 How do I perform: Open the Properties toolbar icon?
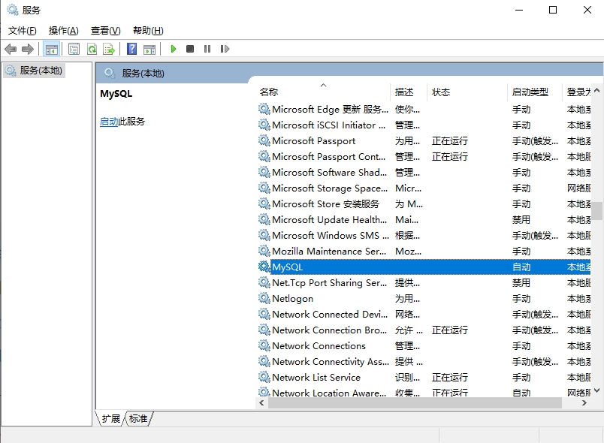pyautogui.click(x=74, y=49)
